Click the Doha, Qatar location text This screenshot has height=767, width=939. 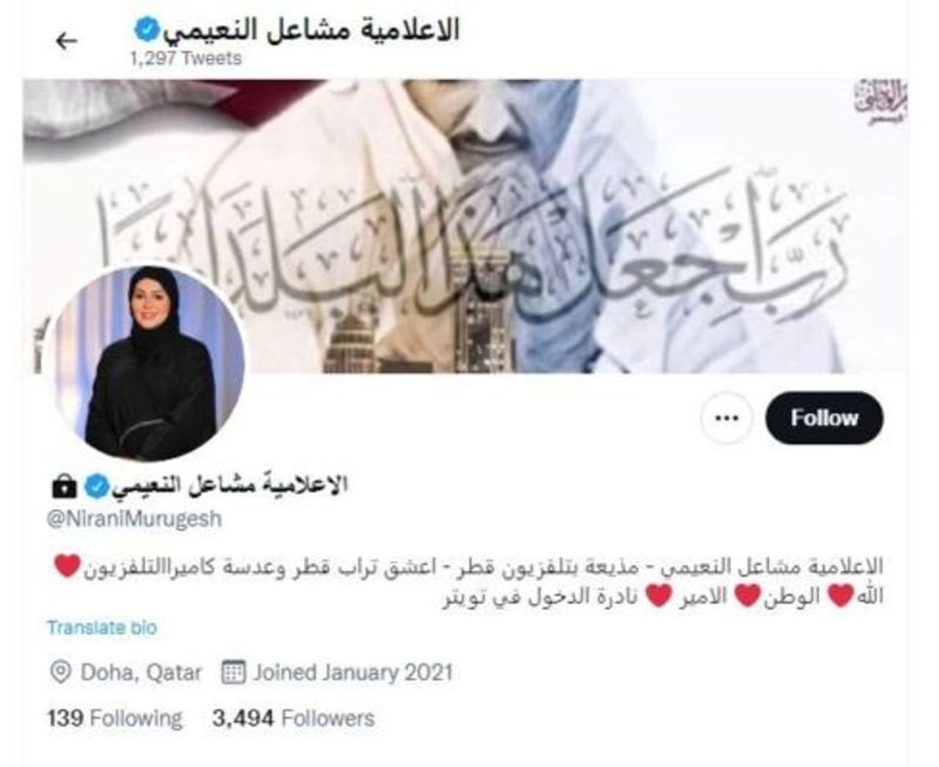pos(141,672)
